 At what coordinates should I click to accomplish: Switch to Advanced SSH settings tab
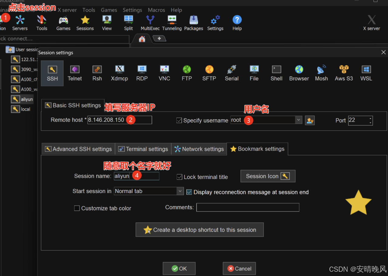pos(78,149)
